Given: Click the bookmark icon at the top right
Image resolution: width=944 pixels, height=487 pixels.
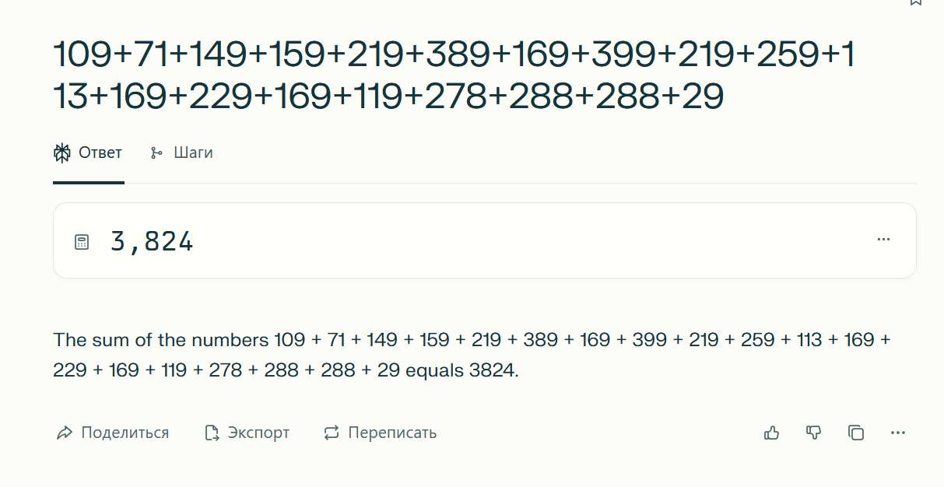Looking at the screenshot, I should [x=916, y=2].
